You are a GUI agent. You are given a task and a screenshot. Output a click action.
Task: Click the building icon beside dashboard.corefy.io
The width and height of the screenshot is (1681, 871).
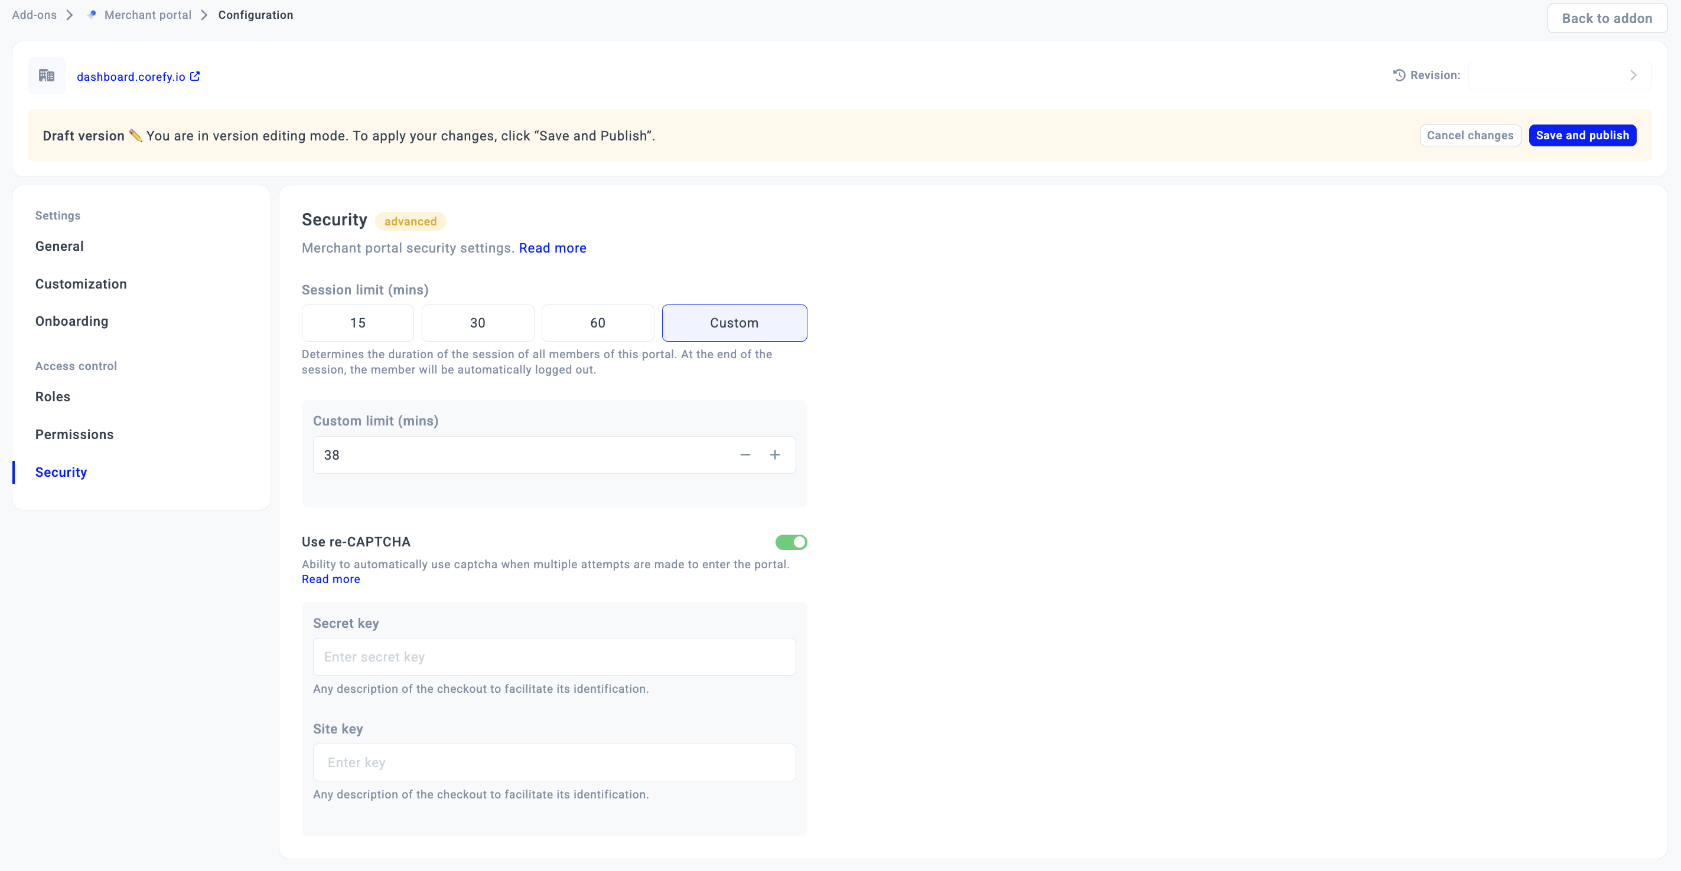pos(46,76)
